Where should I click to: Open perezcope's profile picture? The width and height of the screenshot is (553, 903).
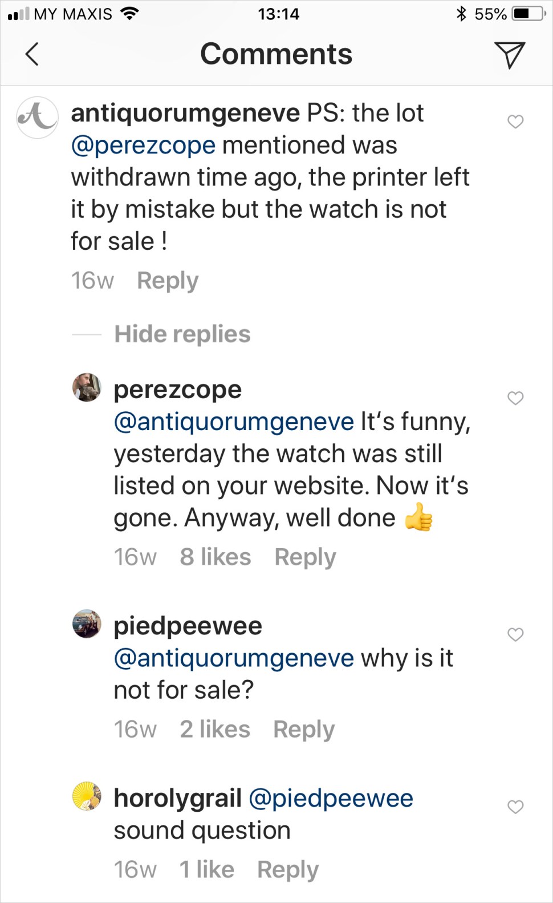tap(86, 388)
